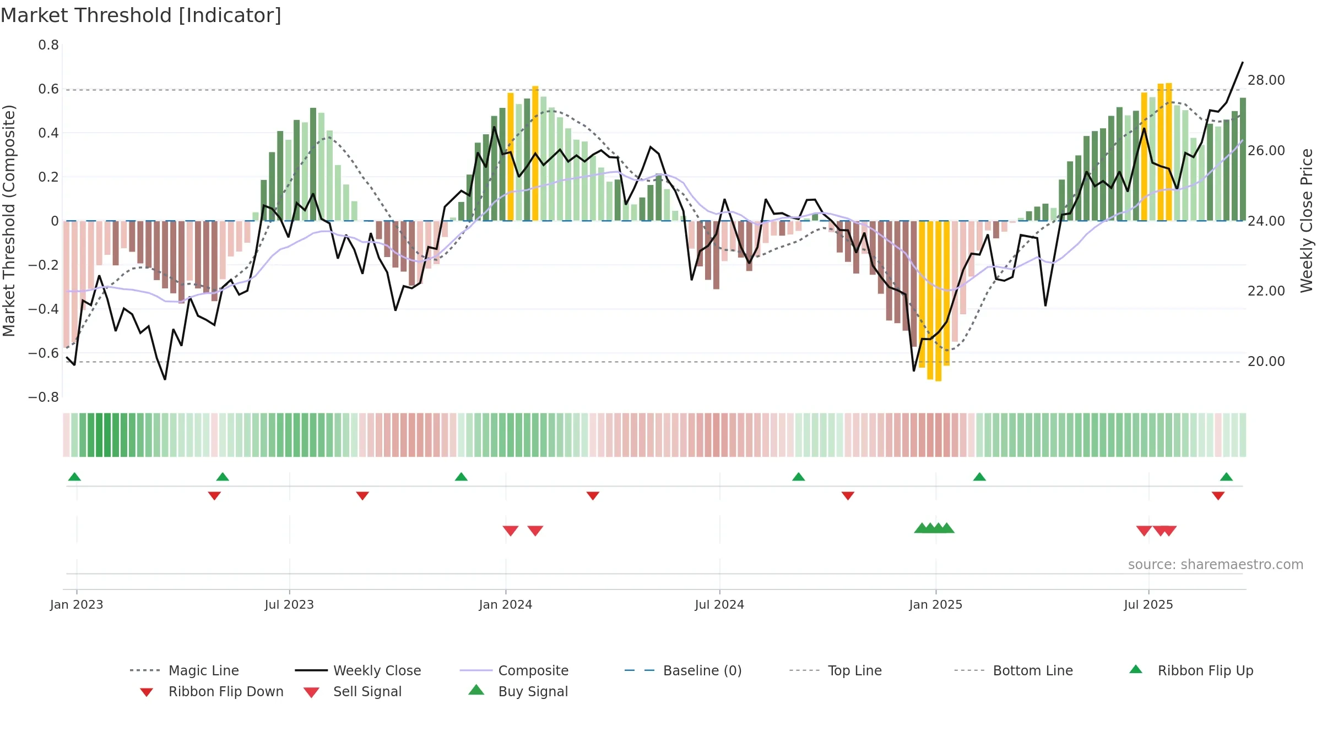
Task: Click the lowest gold bar near Jan 2025
Action: 938,301
